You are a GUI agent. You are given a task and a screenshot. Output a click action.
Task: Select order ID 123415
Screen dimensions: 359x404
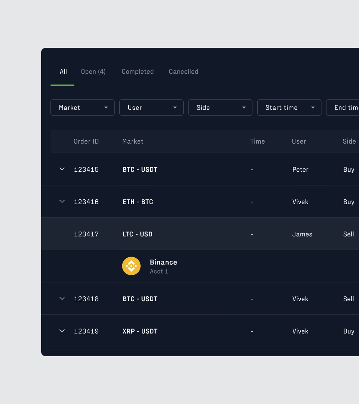tap(86, 169)
